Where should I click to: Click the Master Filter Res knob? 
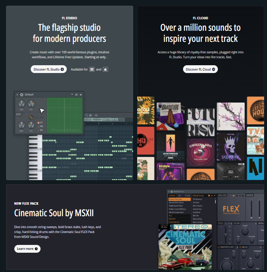pos(234,255)
